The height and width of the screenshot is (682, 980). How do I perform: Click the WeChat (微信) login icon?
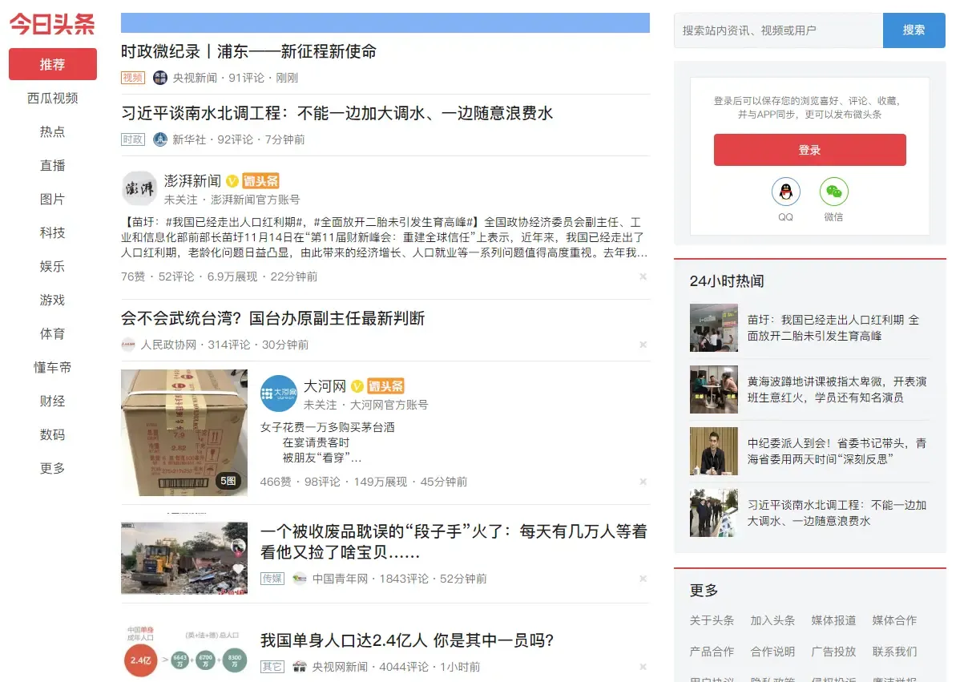pos(834,190)
